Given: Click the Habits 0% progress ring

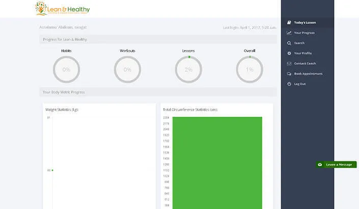Looking at the screenshot, I should pos(66,69).
